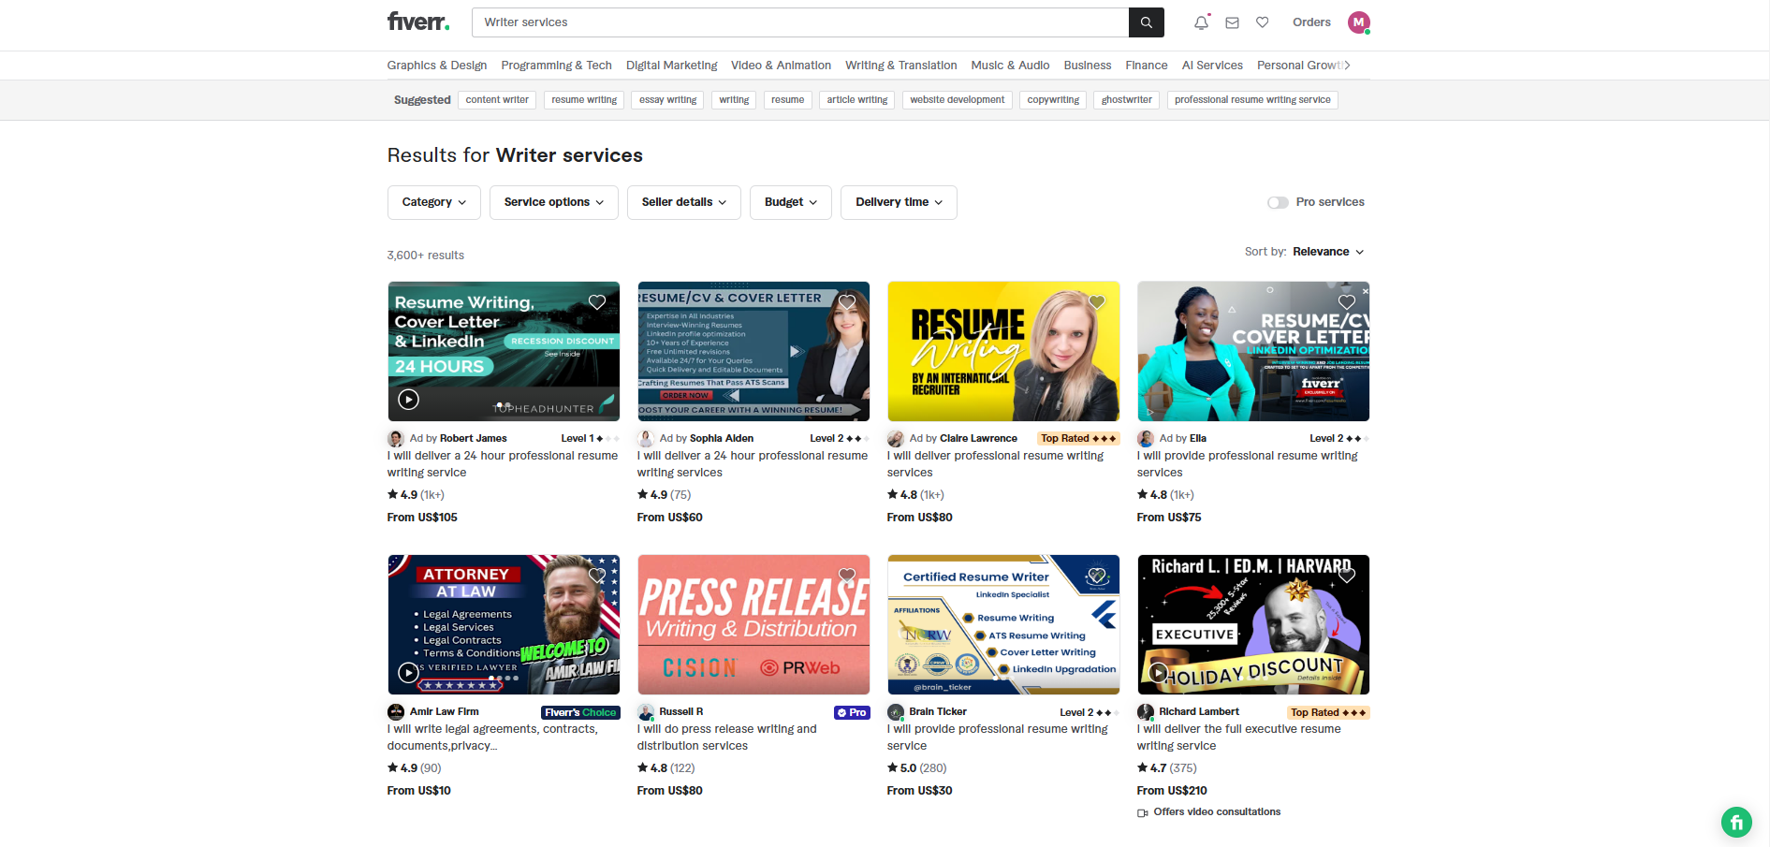Favorite Brain Ticker's resume gig
This screenshot has width=1770, height=847.
click(x=1096, y=576)
